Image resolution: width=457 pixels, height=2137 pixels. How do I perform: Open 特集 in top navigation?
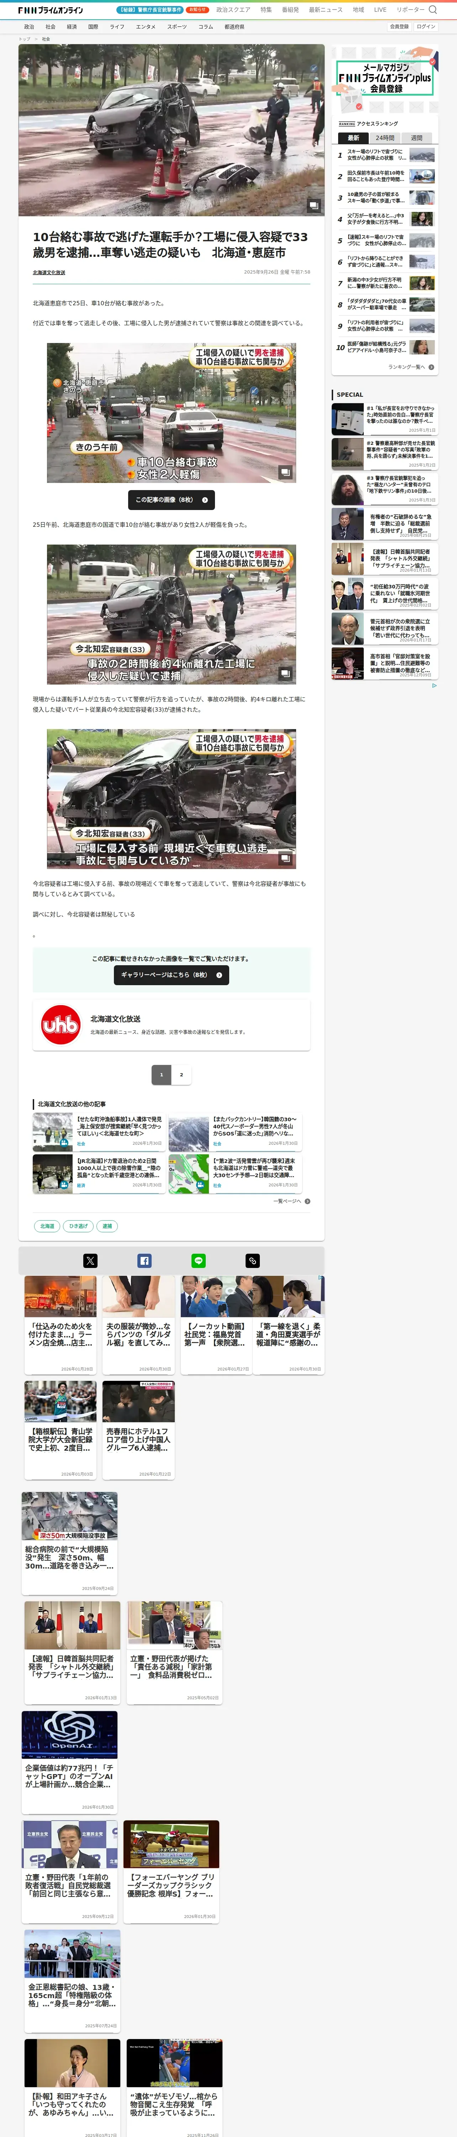pyautogui.click(x=266, y=10)
